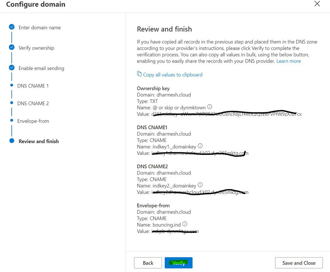Go to the Enter domain name step

(x=40, y=28)
